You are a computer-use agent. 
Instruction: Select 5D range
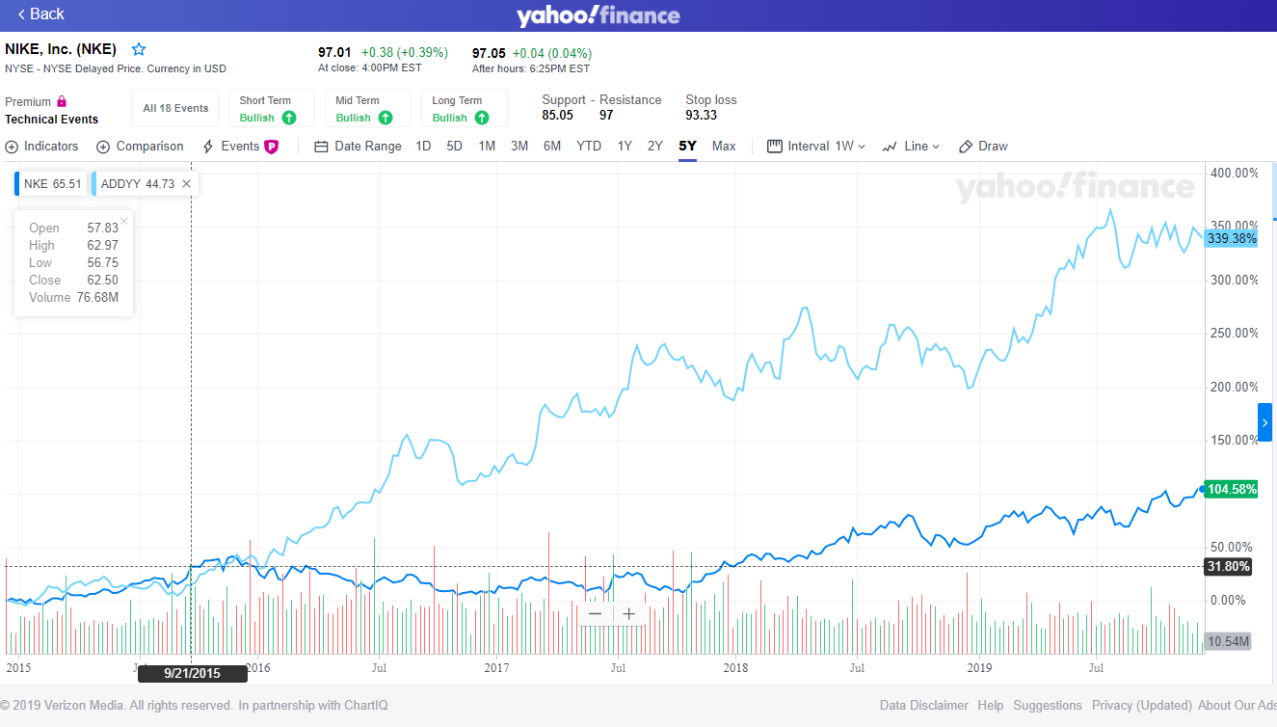click(x=455, y=147)
